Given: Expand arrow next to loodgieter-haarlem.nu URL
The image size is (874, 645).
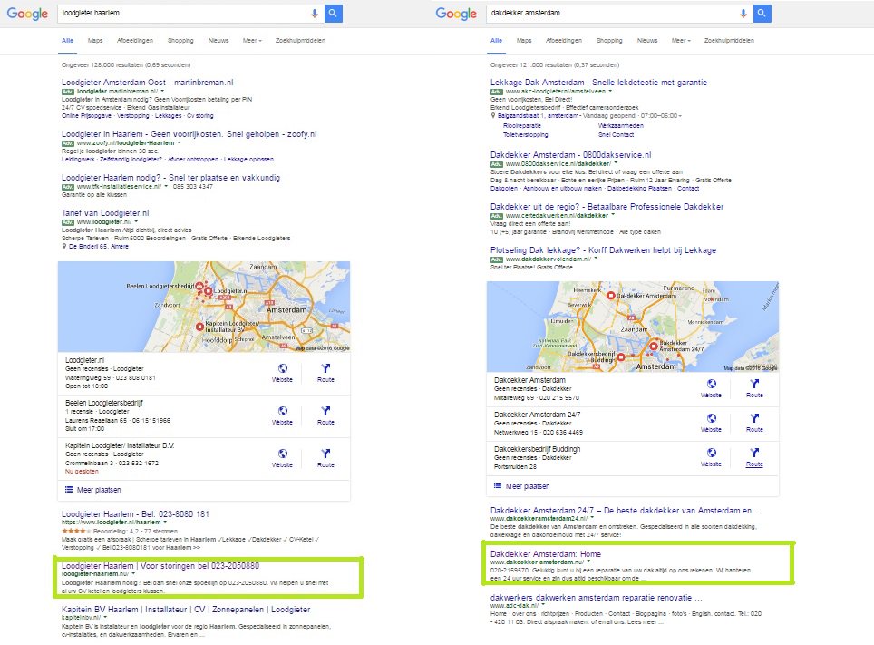Looking at the screenshot, I should point(133,573).
